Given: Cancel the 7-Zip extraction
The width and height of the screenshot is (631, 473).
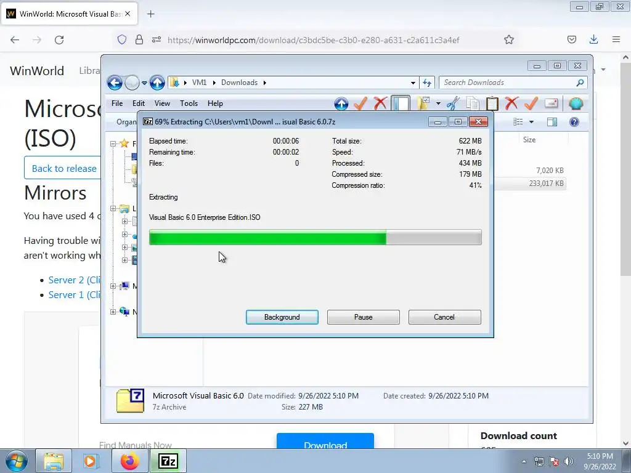Looking at the screenshot, I should click(444, 317).
